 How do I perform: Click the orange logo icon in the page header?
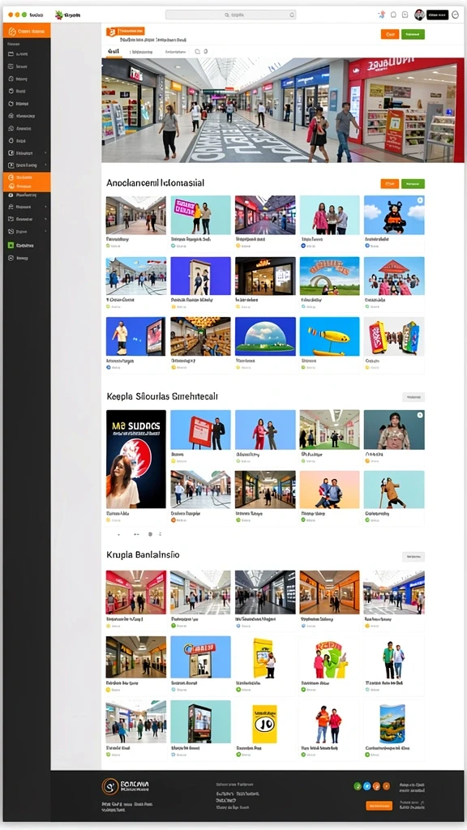pyautogui.click(x=111, y=32)
